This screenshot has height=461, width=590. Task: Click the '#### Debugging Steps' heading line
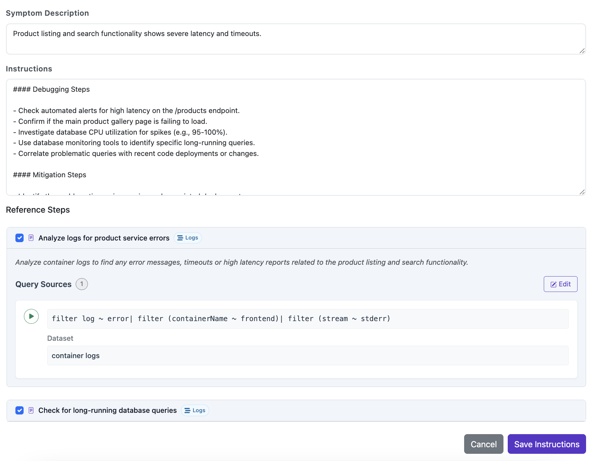pyautogui.click(x=51, y=89)
